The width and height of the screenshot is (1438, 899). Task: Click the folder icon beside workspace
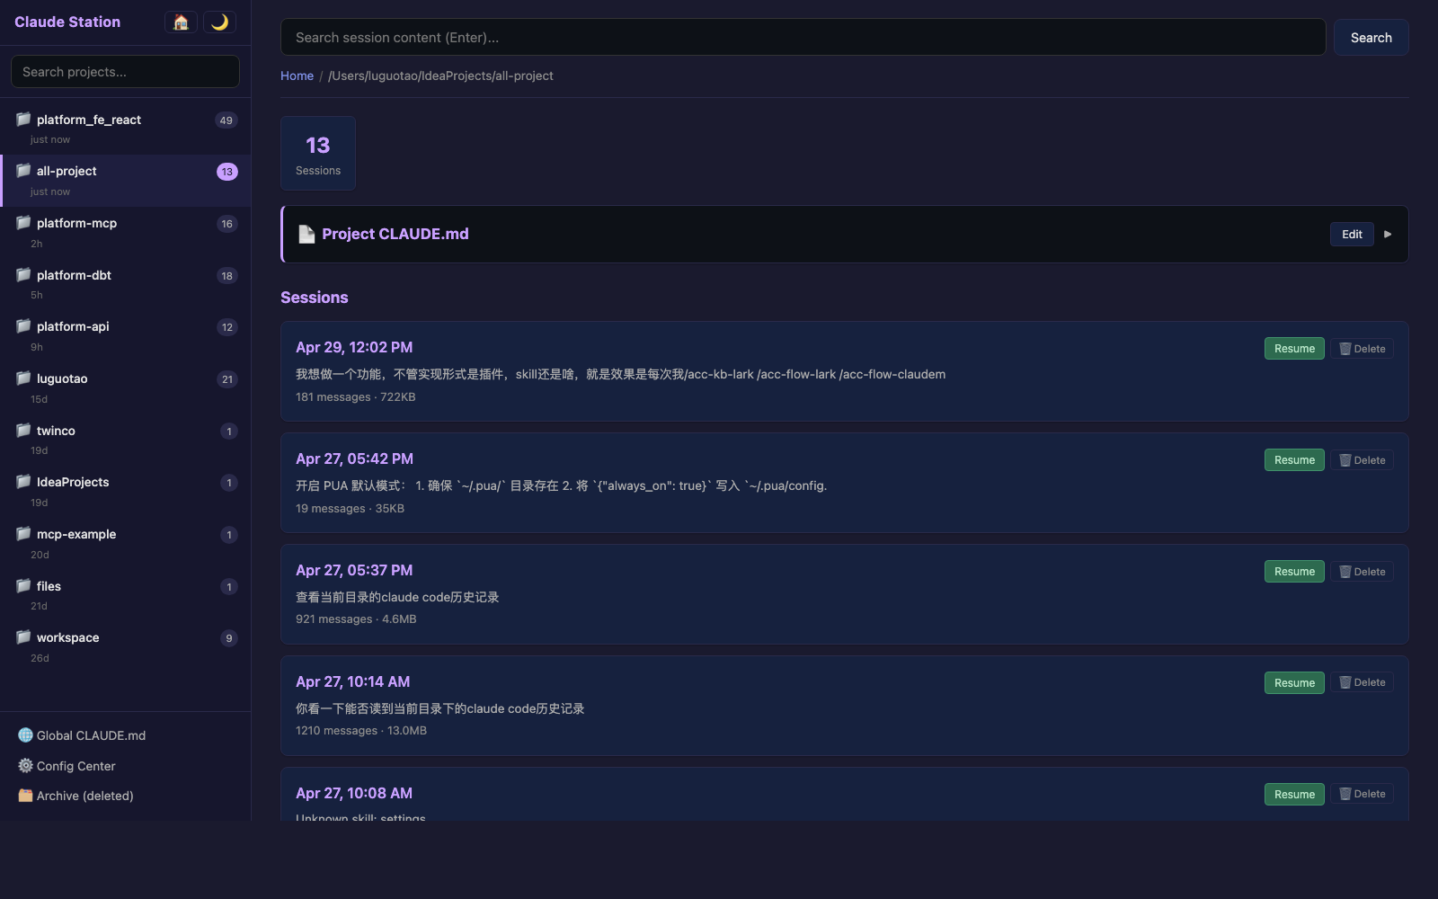coord(23,636)
